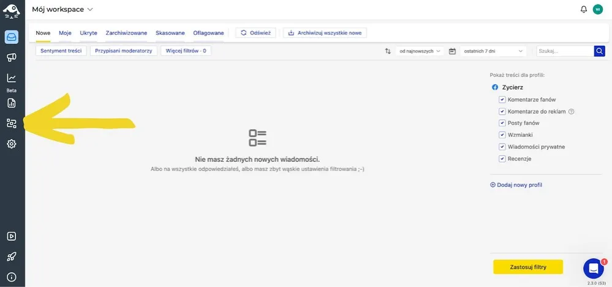Click the calendar date range icon

pyautogui.click(x=452, y=51)
